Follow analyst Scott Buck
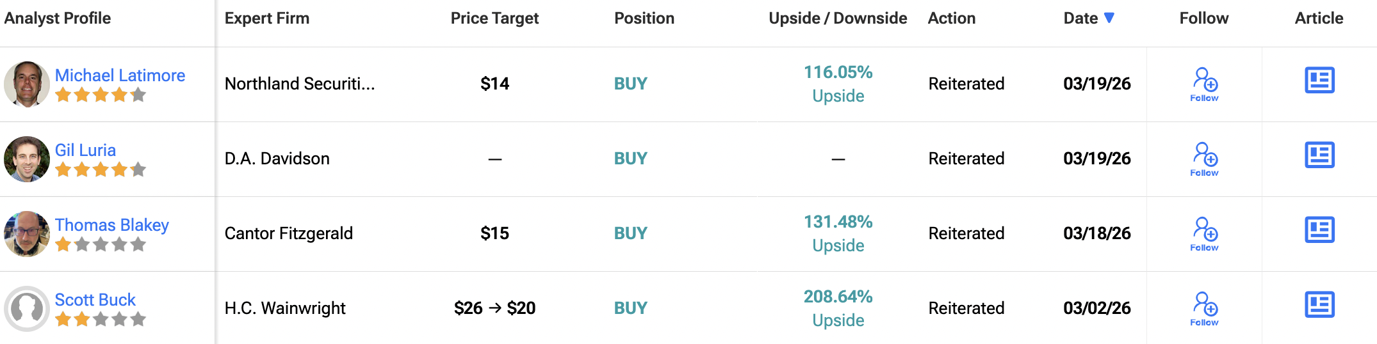Image resolution: width=1377 pixels, height=344 pixels. tap(1204, 309)
